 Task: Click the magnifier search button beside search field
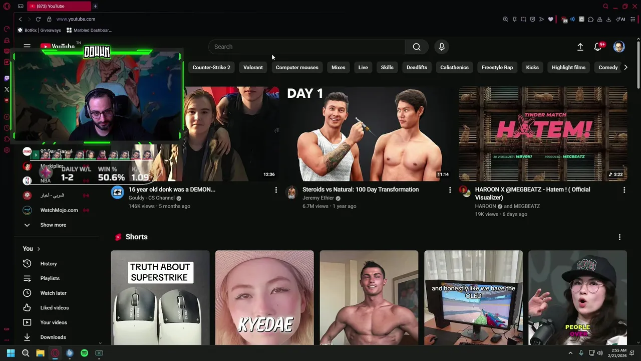pyautogui.click(x=417, y=47)
